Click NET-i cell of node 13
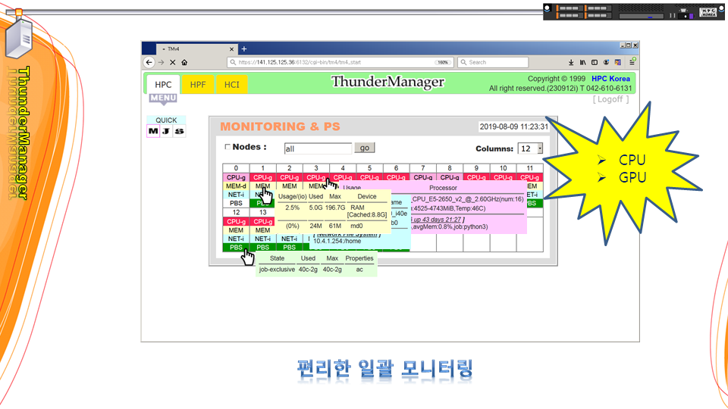The image size is (728, 409). pos(263,239)
